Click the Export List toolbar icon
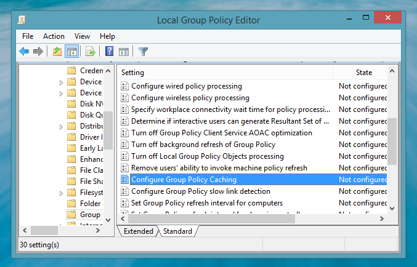 pyautogui.click(x=91, y=52)
